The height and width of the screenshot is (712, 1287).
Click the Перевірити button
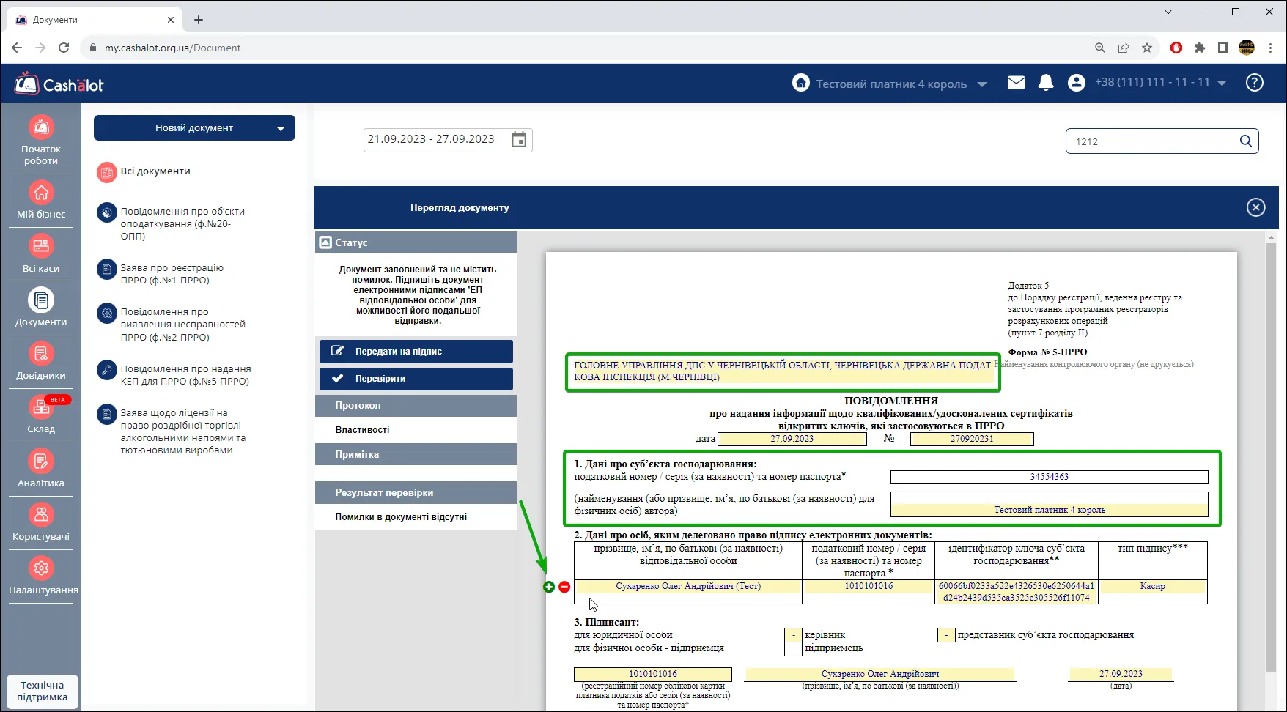coord(416,379)
